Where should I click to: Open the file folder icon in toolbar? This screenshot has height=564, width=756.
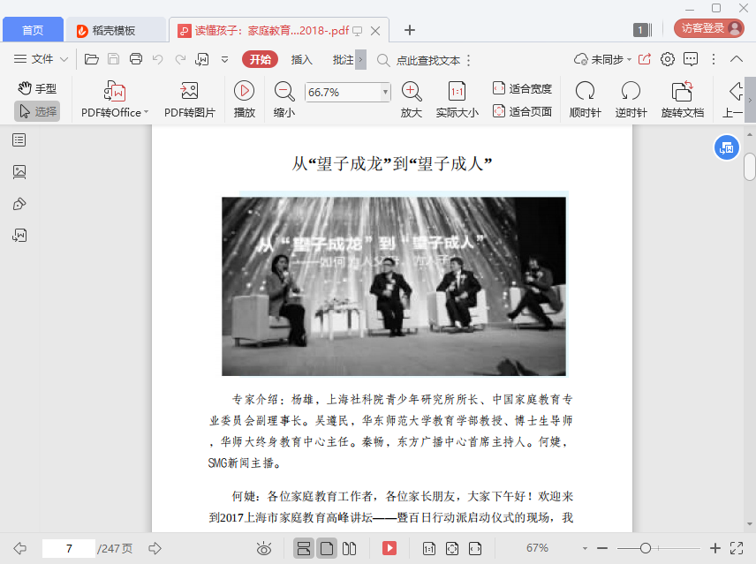click(91, 59)
